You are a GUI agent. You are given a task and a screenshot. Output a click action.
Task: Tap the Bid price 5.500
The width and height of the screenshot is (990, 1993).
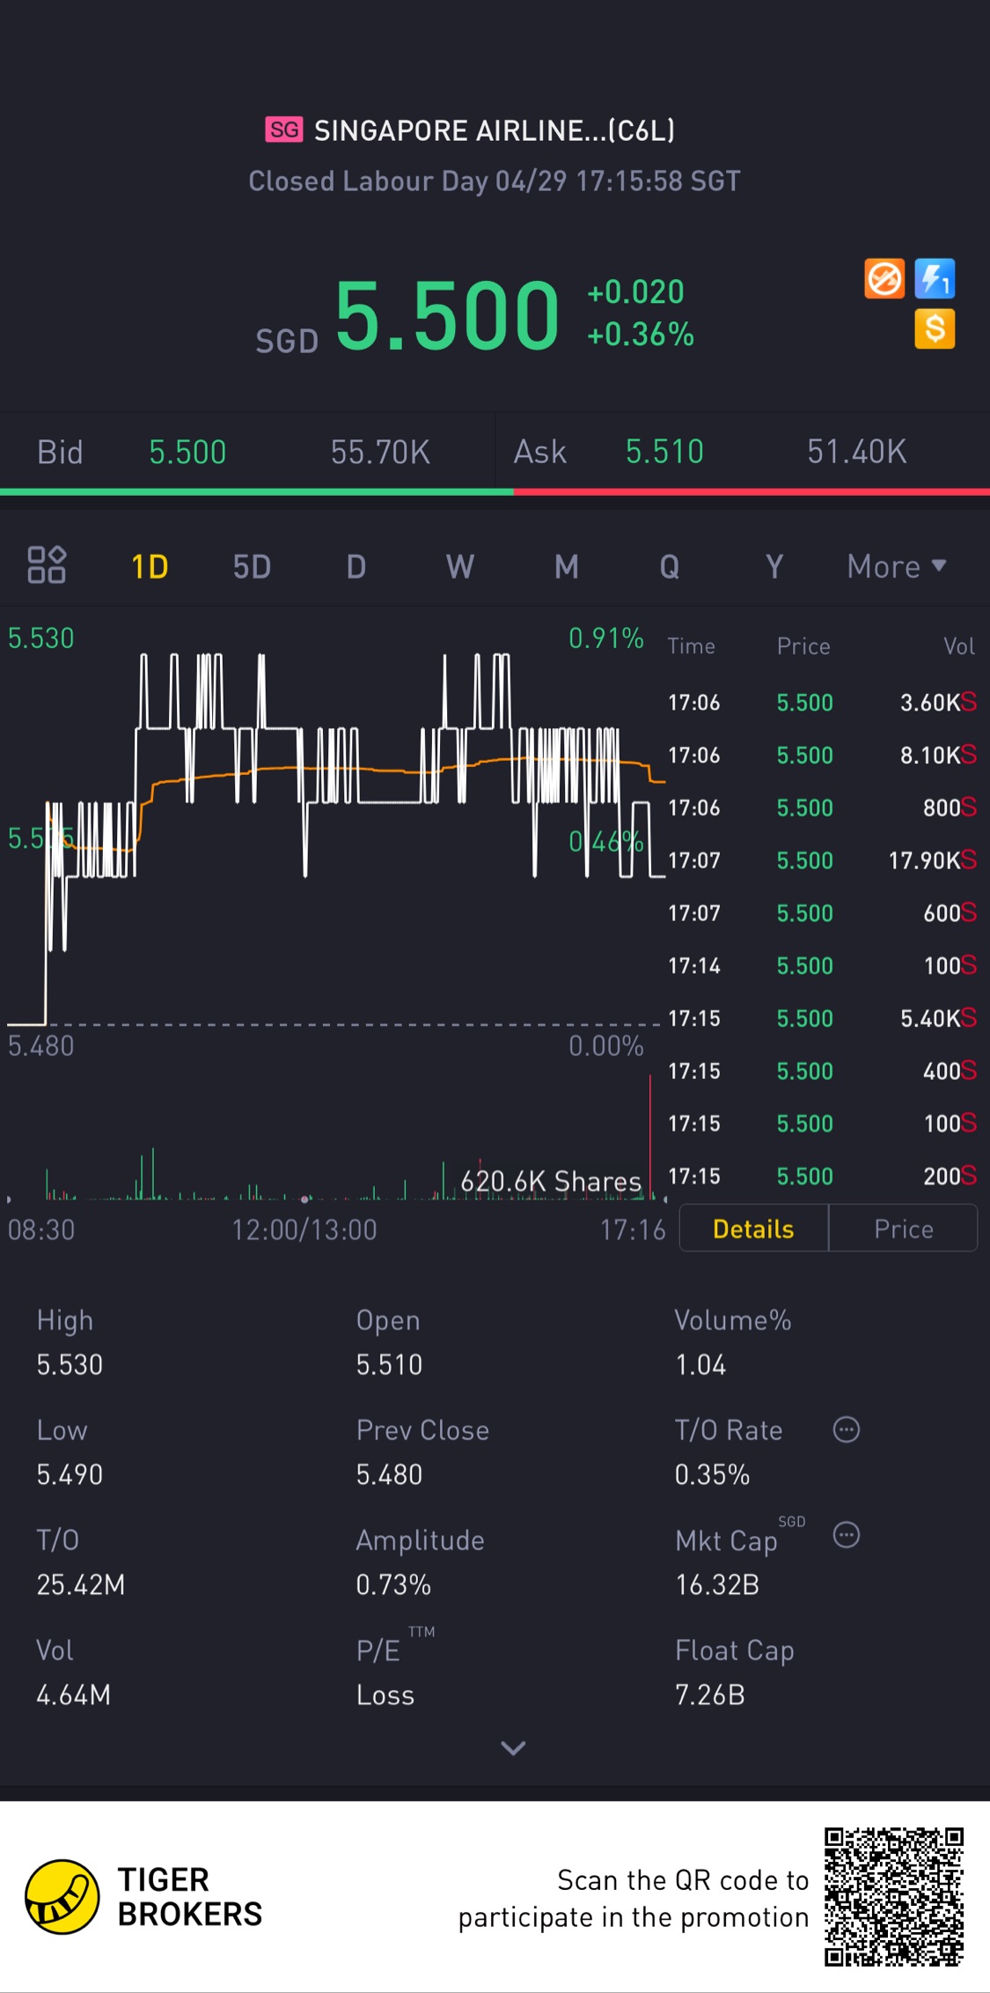point(187,452)
